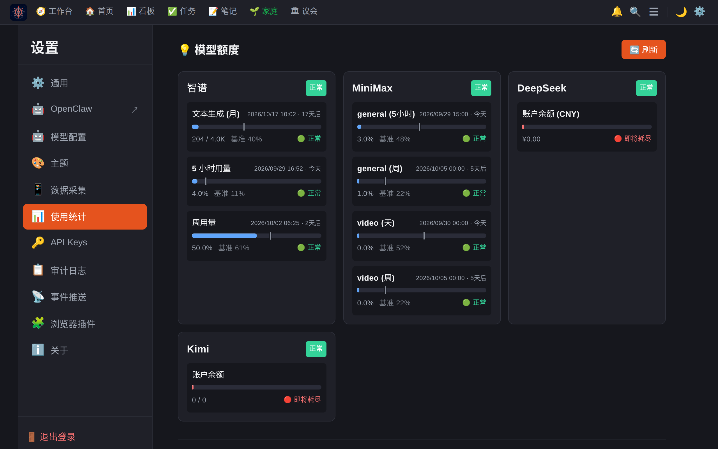Click 基准 61% text
Screen dimensions: 718x449
(x=234, y=248)
